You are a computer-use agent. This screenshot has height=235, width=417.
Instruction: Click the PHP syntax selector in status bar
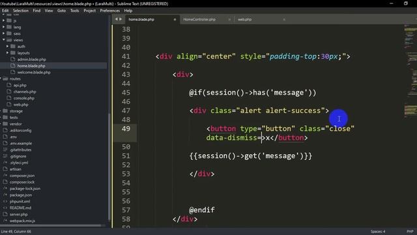point(410,232)
